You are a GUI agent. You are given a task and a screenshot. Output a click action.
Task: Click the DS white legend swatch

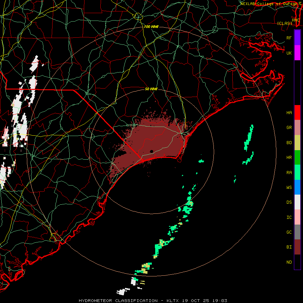pyautogui.click(x=297, y=202)
